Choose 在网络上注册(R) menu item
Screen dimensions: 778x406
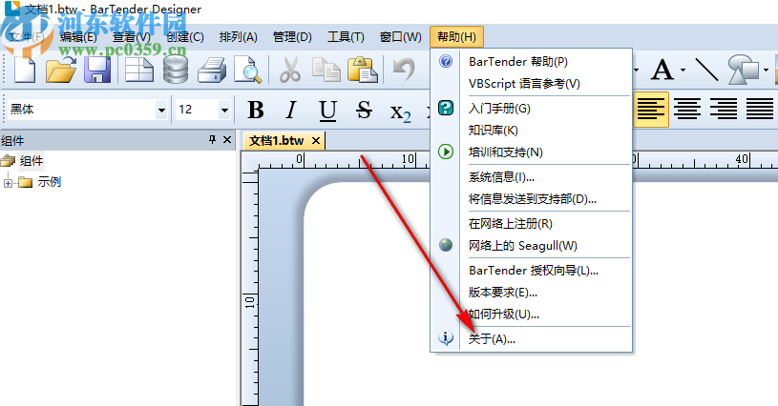(532, 224)
